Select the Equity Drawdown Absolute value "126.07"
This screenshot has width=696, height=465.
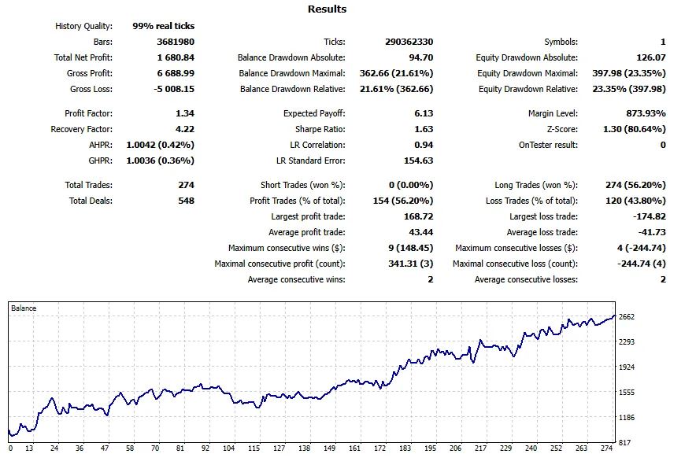[651, 57]
